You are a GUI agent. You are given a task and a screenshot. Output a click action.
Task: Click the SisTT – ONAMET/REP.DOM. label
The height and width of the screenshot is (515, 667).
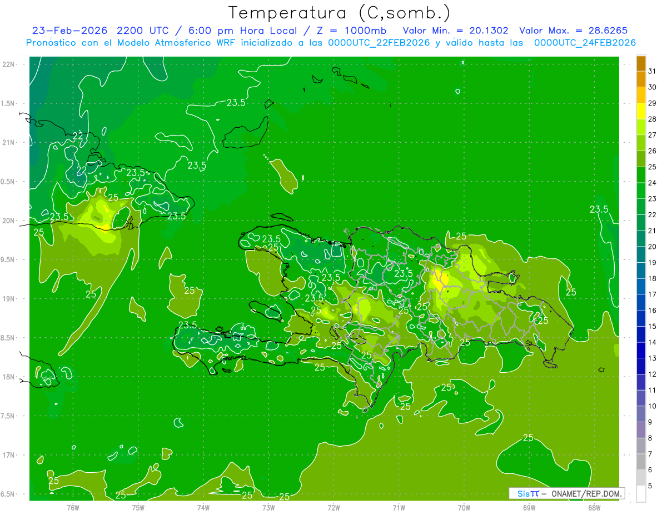pyautogui.click(x=567, y=493)
